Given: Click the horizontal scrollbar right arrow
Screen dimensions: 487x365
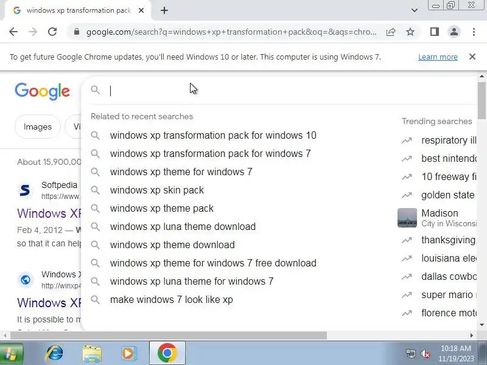Looking at the screenshot, I should (471, 336).
